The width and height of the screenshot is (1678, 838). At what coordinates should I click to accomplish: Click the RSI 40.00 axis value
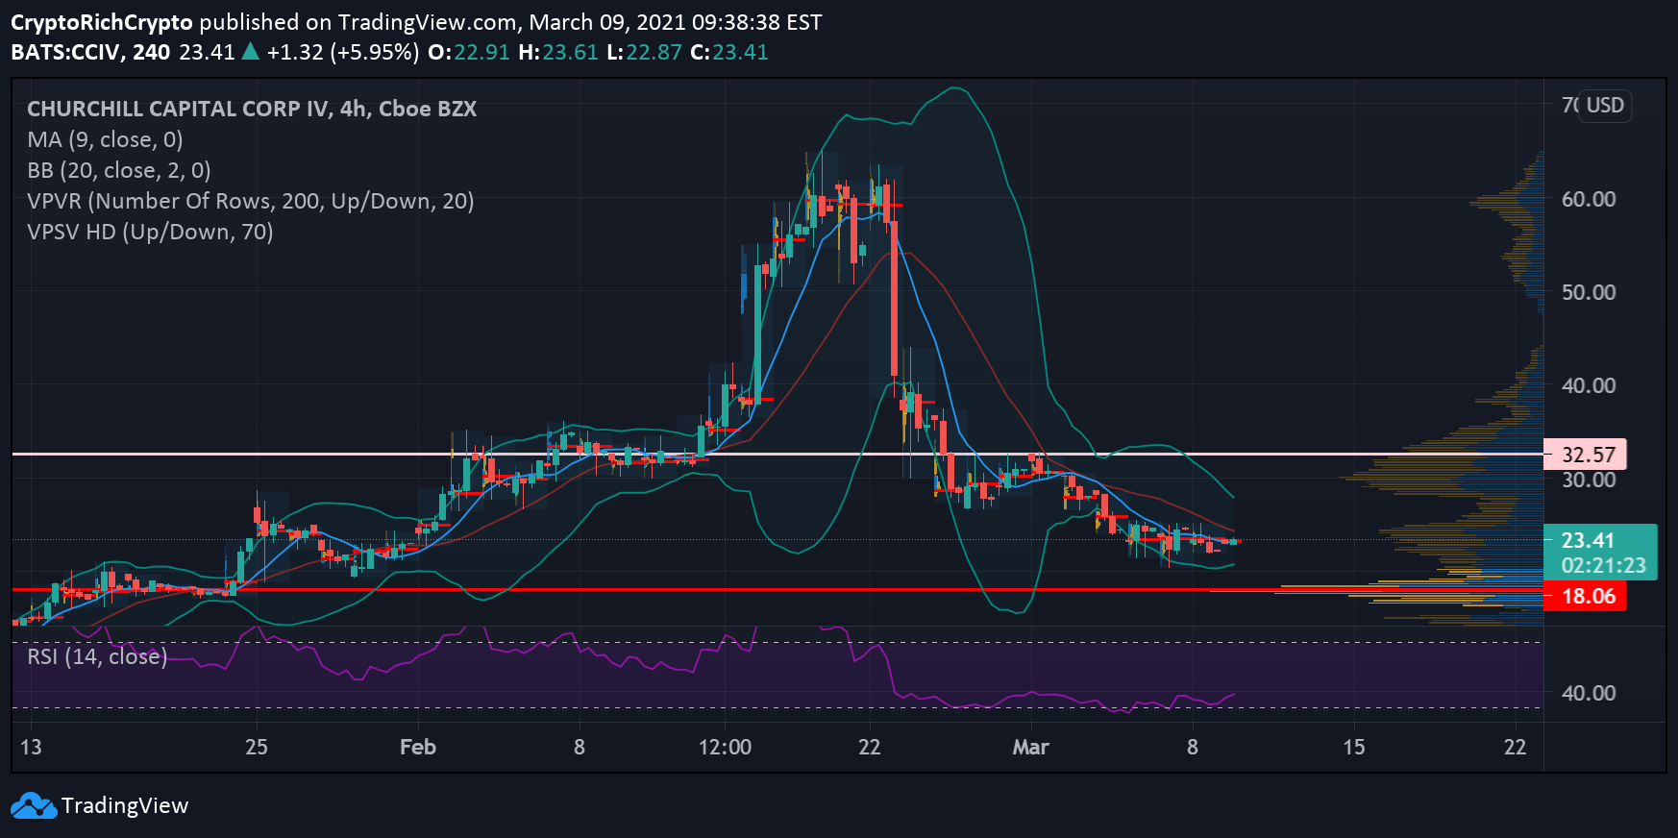point(1589,693)
